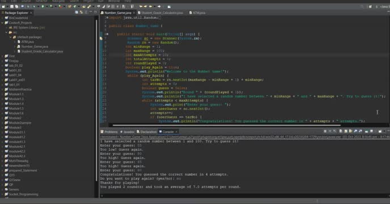Screen dimensions: 390x204
Task: Click the Run green play toolbar icon
Action: pyautogui.click(x=43, y=6)
